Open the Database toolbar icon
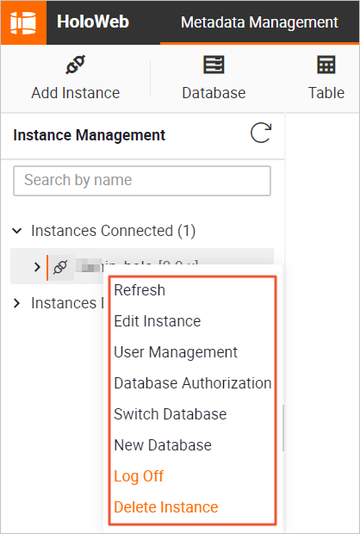This screenshot has width=360, height=534. pyautogui.click(x=214, y=65)
